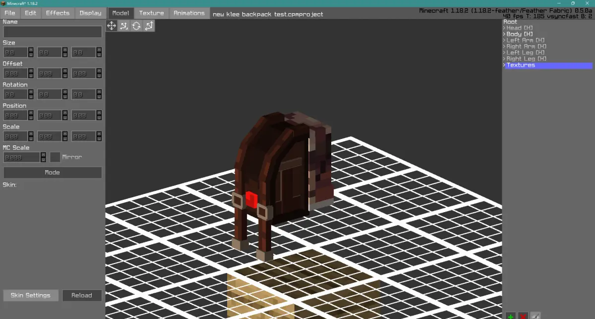The height and width of the screenshot is (319, 595).
Task: Expand the Body [H] tree arrow
Action: coord(504,34)
